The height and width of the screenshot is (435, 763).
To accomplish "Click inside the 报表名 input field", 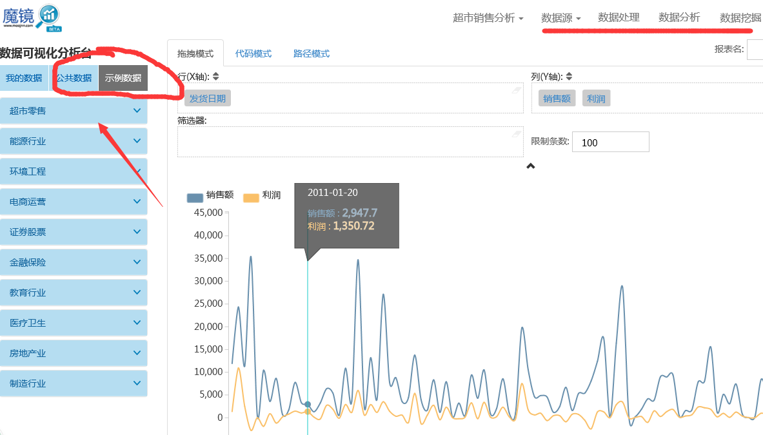I will [756, 49].
